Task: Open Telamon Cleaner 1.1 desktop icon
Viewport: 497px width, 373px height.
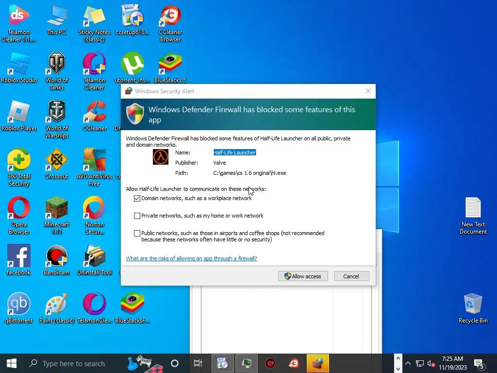Action: point(19,22)
